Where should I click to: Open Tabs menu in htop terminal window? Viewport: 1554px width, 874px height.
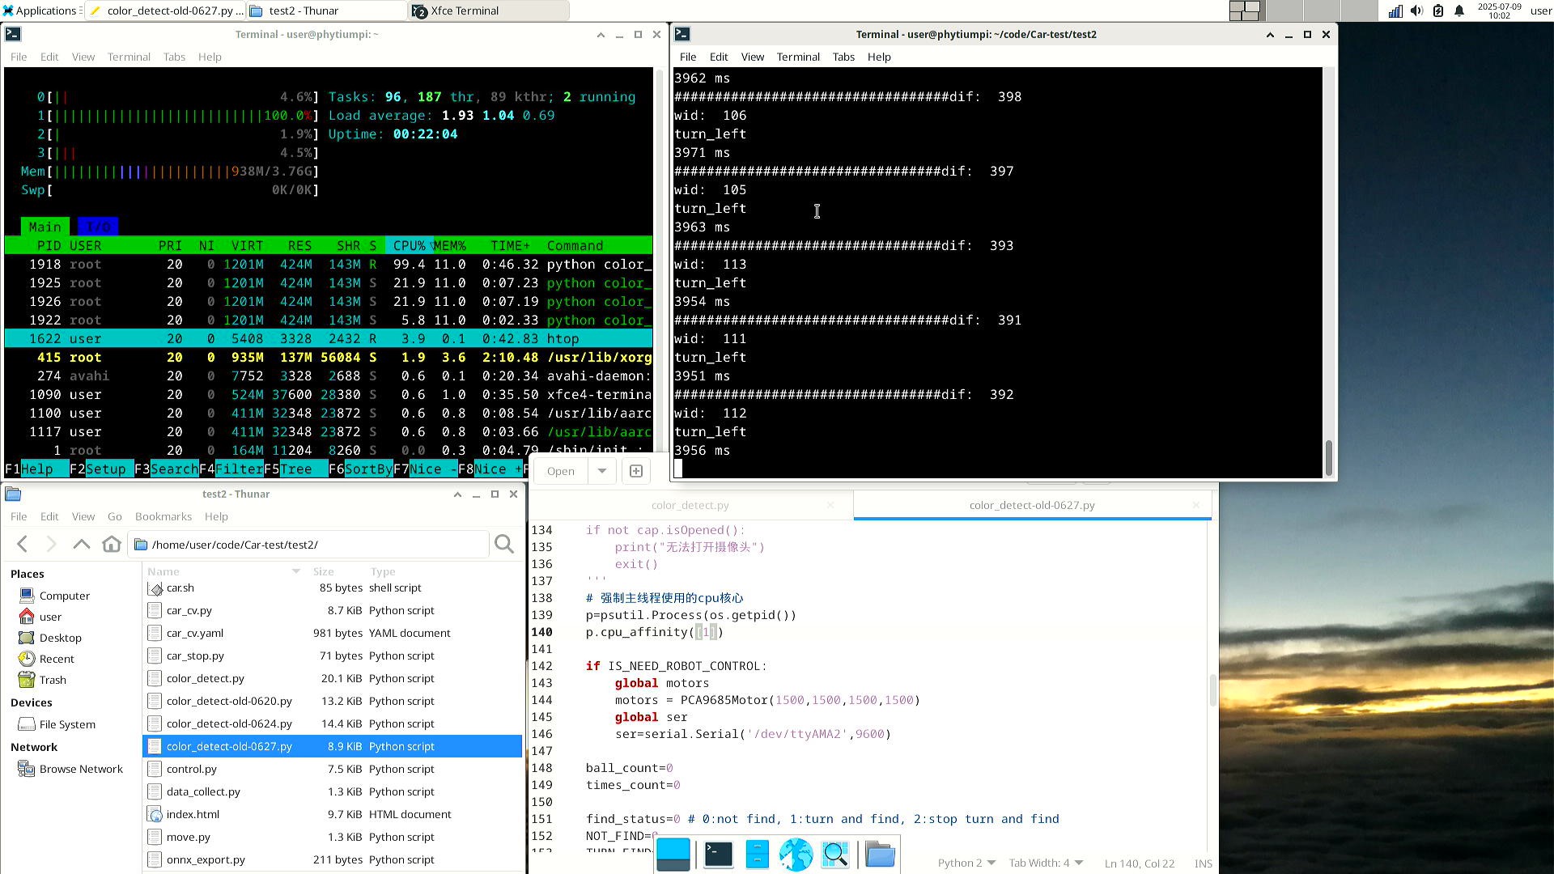[x=174, y=57]
